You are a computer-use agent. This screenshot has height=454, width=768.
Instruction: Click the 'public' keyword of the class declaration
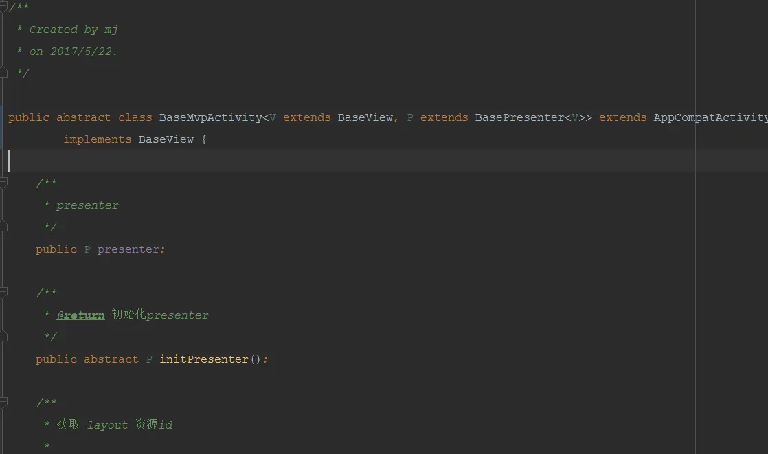[29, 117]
